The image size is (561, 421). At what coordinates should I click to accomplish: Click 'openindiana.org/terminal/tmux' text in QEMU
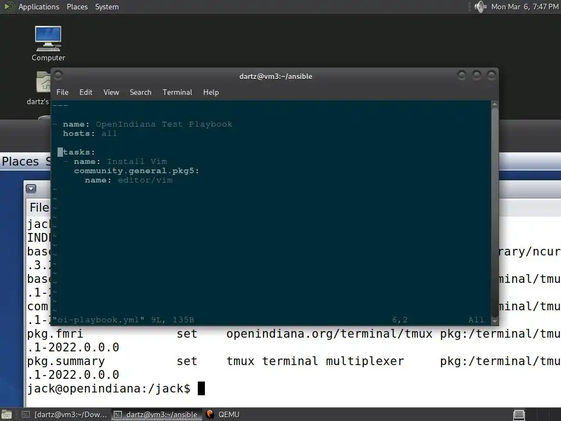coord(329,334)
